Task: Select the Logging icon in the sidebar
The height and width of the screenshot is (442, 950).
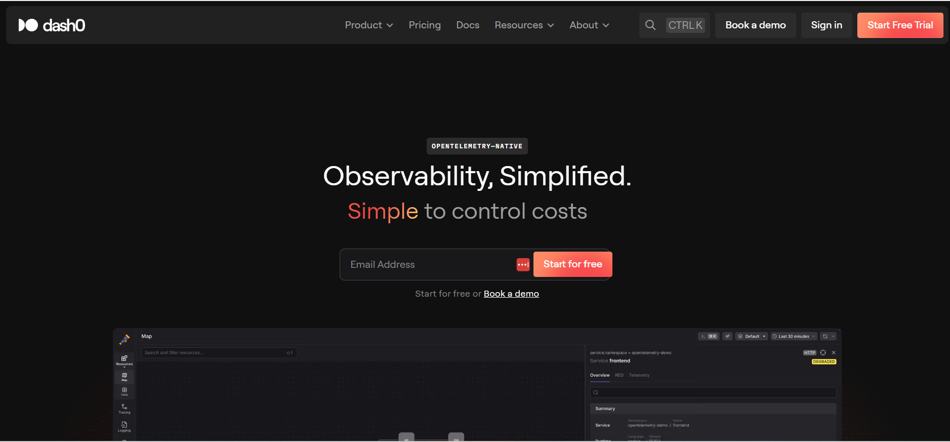Action: (124, 426)
